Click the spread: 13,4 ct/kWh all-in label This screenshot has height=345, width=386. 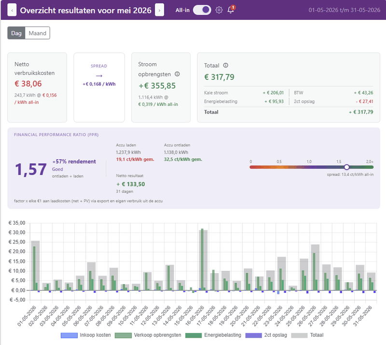point(350,174)
